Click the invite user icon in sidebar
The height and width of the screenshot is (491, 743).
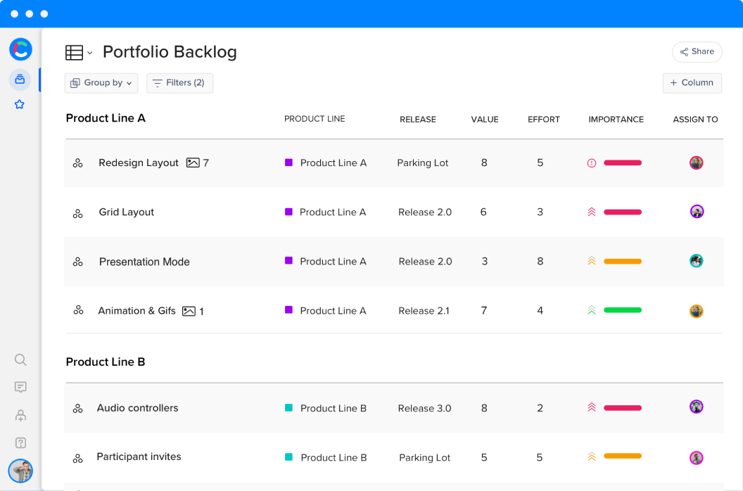(20, 416)
